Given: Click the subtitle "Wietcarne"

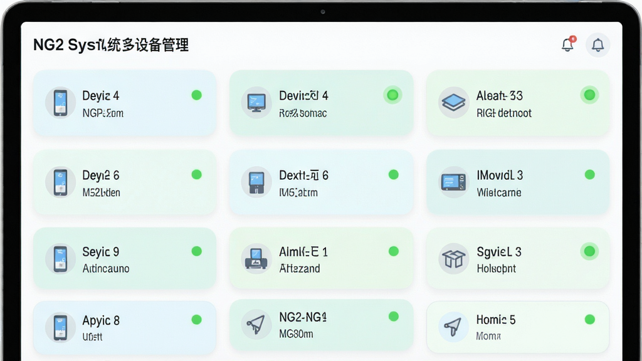Looking at the screenshot, I should 498,193.
